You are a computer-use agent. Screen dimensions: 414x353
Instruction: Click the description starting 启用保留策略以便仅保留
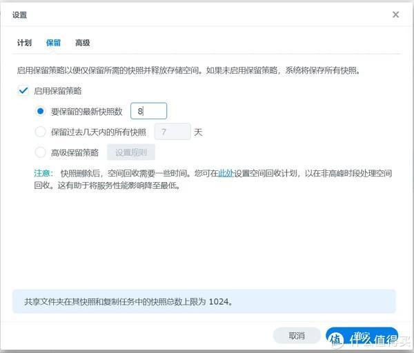pyautogui.click(x=188, y=70)
